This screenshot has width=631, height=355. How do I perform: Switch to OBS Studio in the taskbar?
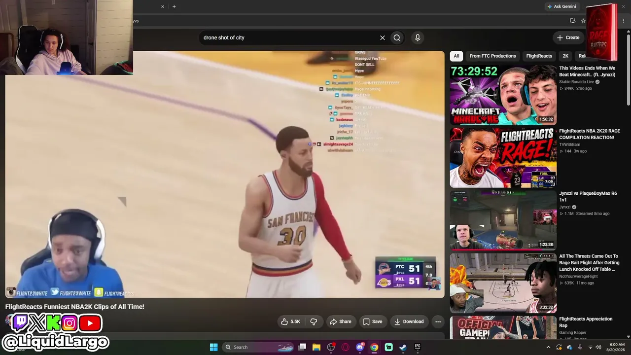[x=331, y=347]
